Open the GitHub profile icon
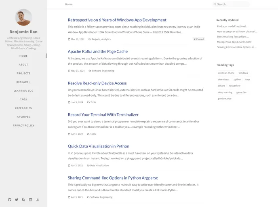 [10, 200]
